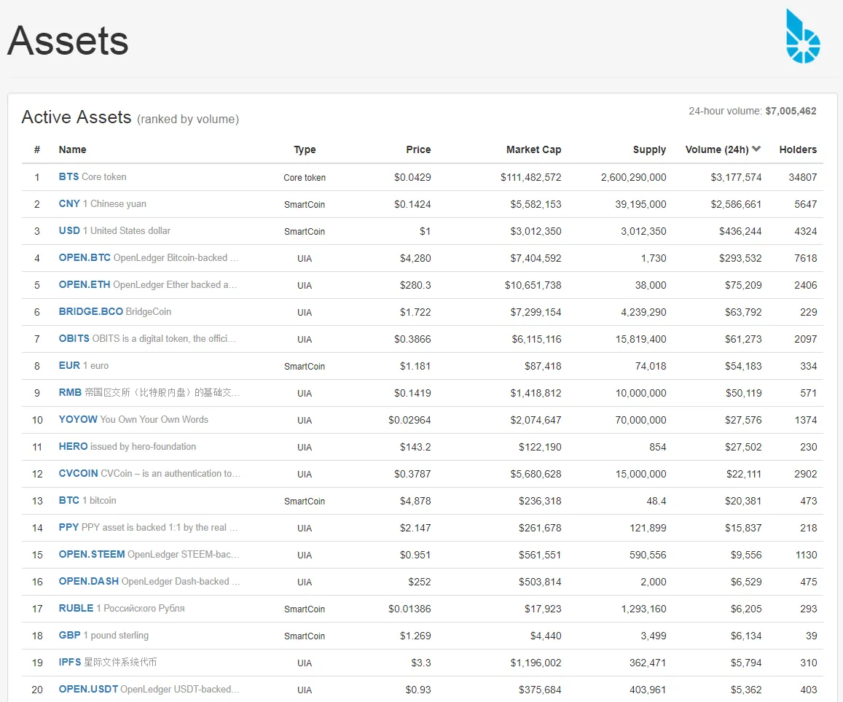The width and height of the screenshot is (843, 702).
Task: Sort table by Market Cap column
Action: pos(533,149)
